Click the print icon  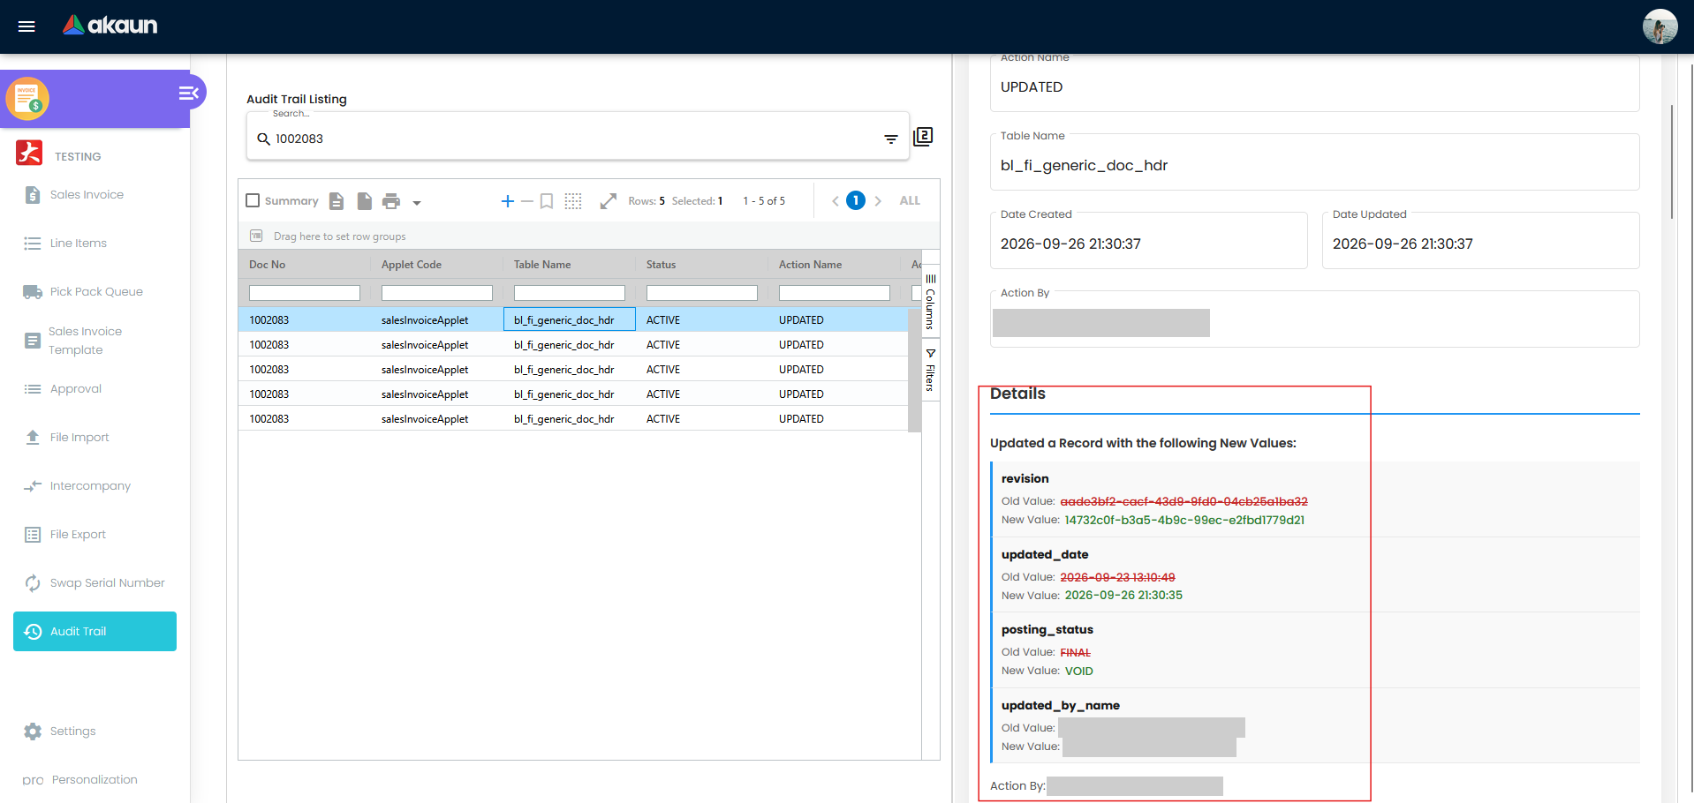(391, 201)
